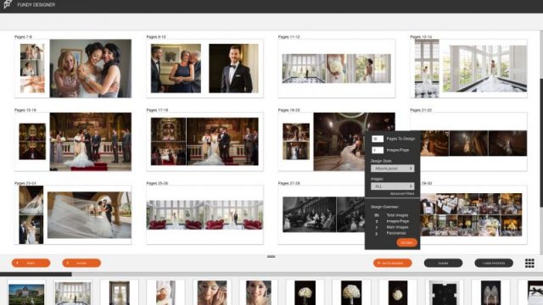543x305 pixels.
Task: Click the image strip horizontal scrollbar
Action: coord(36,274)
